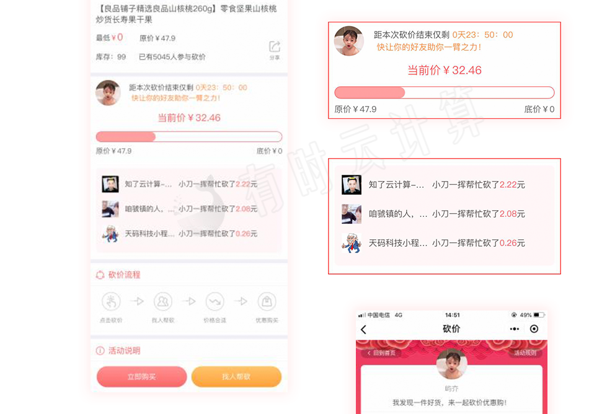Screen dimensions: 589x414
Task: Tap the circle close target icon in header
Action: (x=534, y=329)
